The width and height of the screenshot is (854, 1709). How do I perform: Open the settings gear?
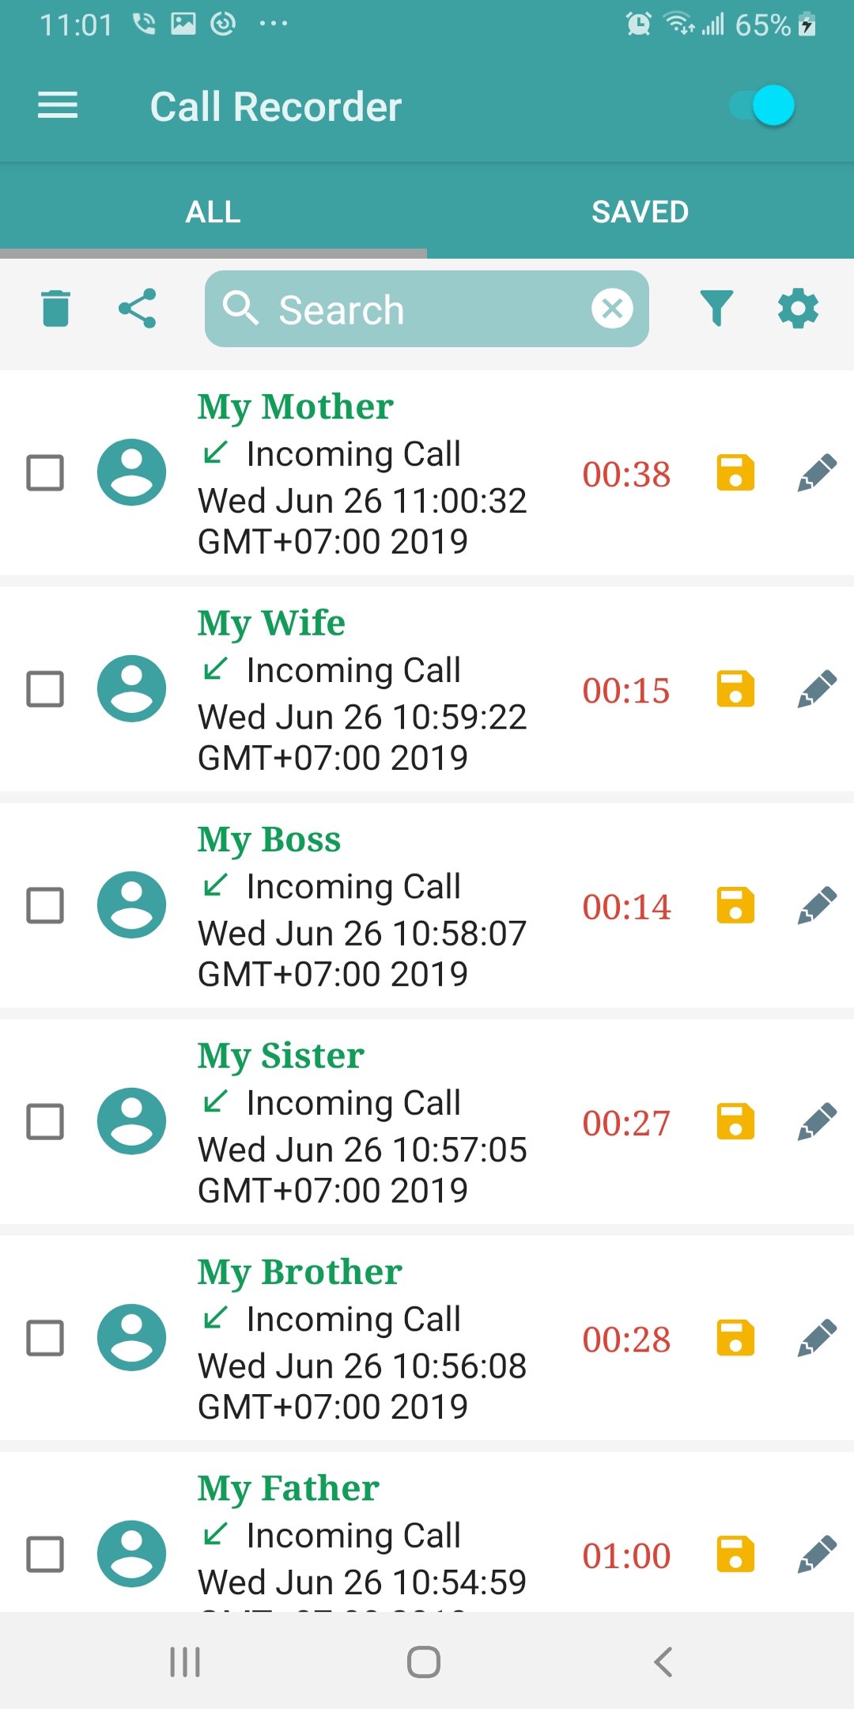[x=798, y=309]
